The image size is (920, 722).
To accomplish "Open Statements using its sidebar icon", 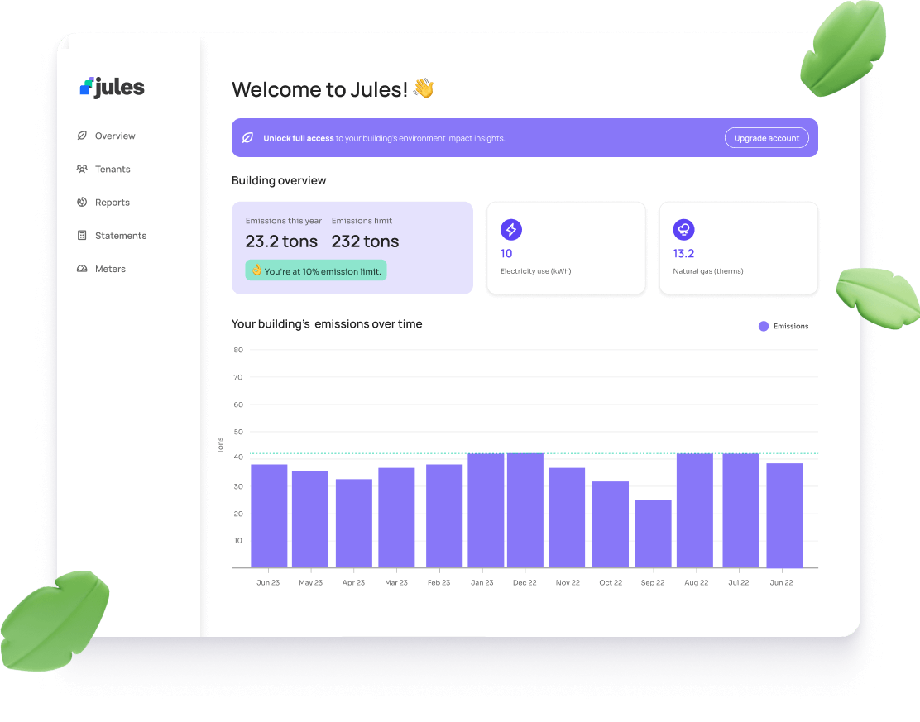I will tap(83, 235).
